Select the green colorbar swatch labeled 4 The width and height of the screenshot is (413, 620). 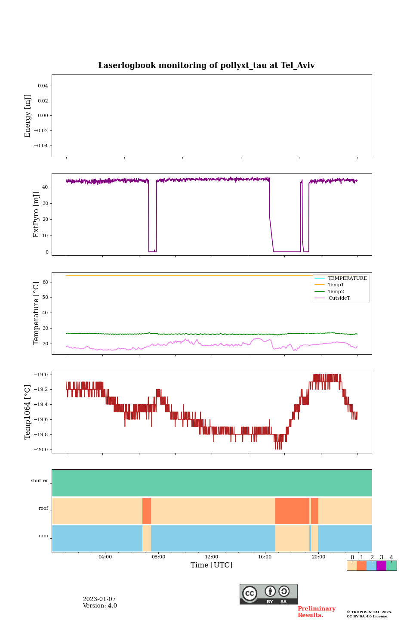coord(391,566)
